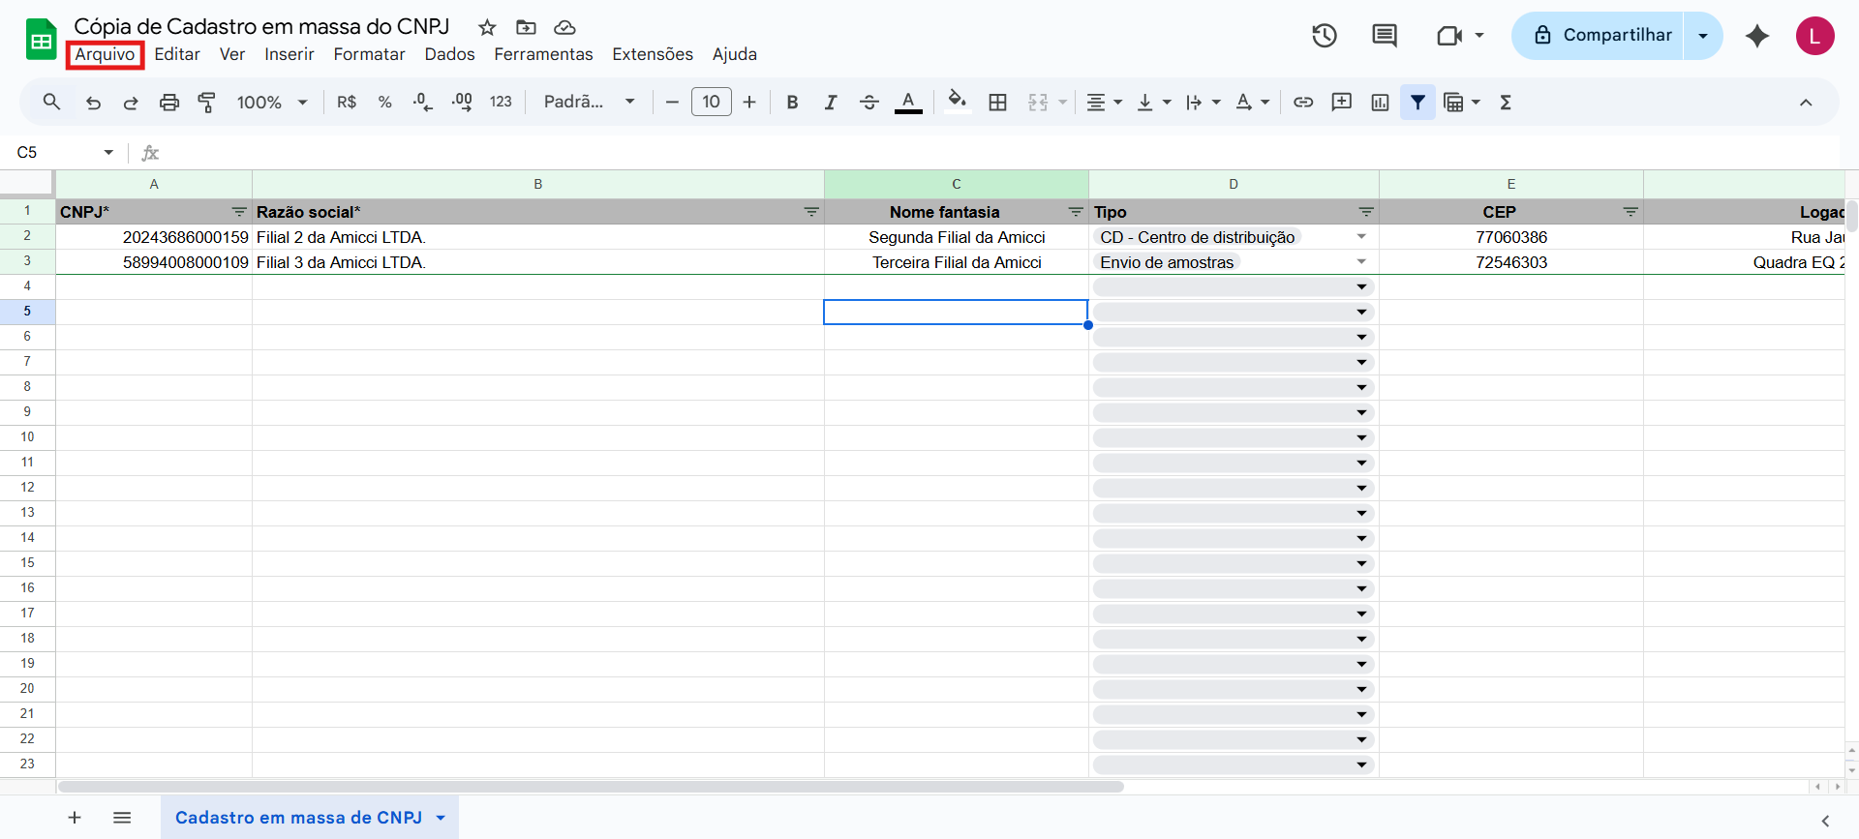The height and width of the screenshot is (839, 1859).
Task: Open the version history clock icon
Action: click(x=1324, y=36)
